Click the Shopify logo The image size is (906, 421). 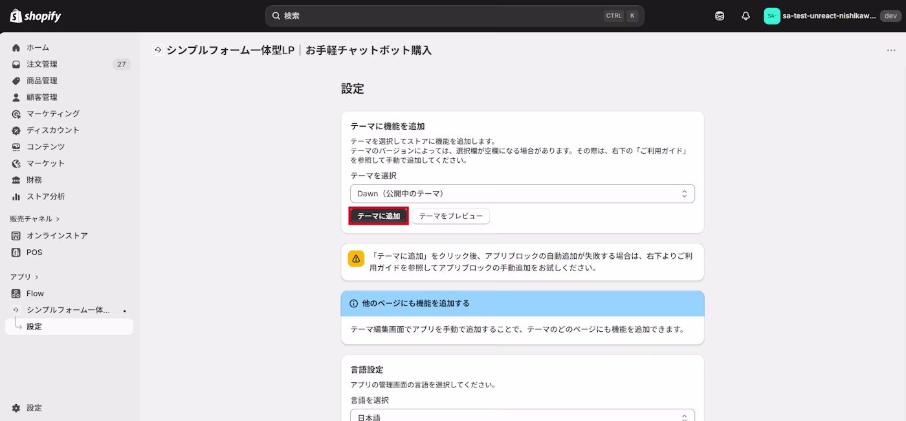pos(36,16)
